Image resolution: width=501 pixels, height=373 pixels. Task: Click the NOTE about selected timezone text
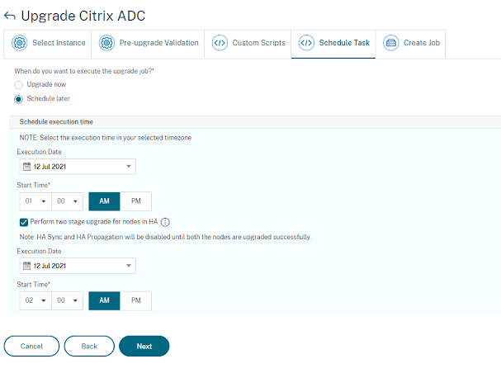coord(106,138)
